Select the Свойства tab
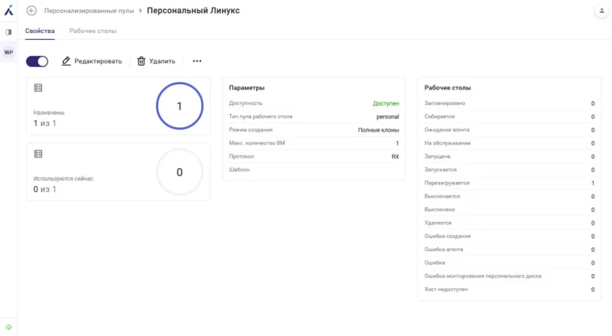The width and height of the screenshot is (612, 336). (x=40, y=31)
